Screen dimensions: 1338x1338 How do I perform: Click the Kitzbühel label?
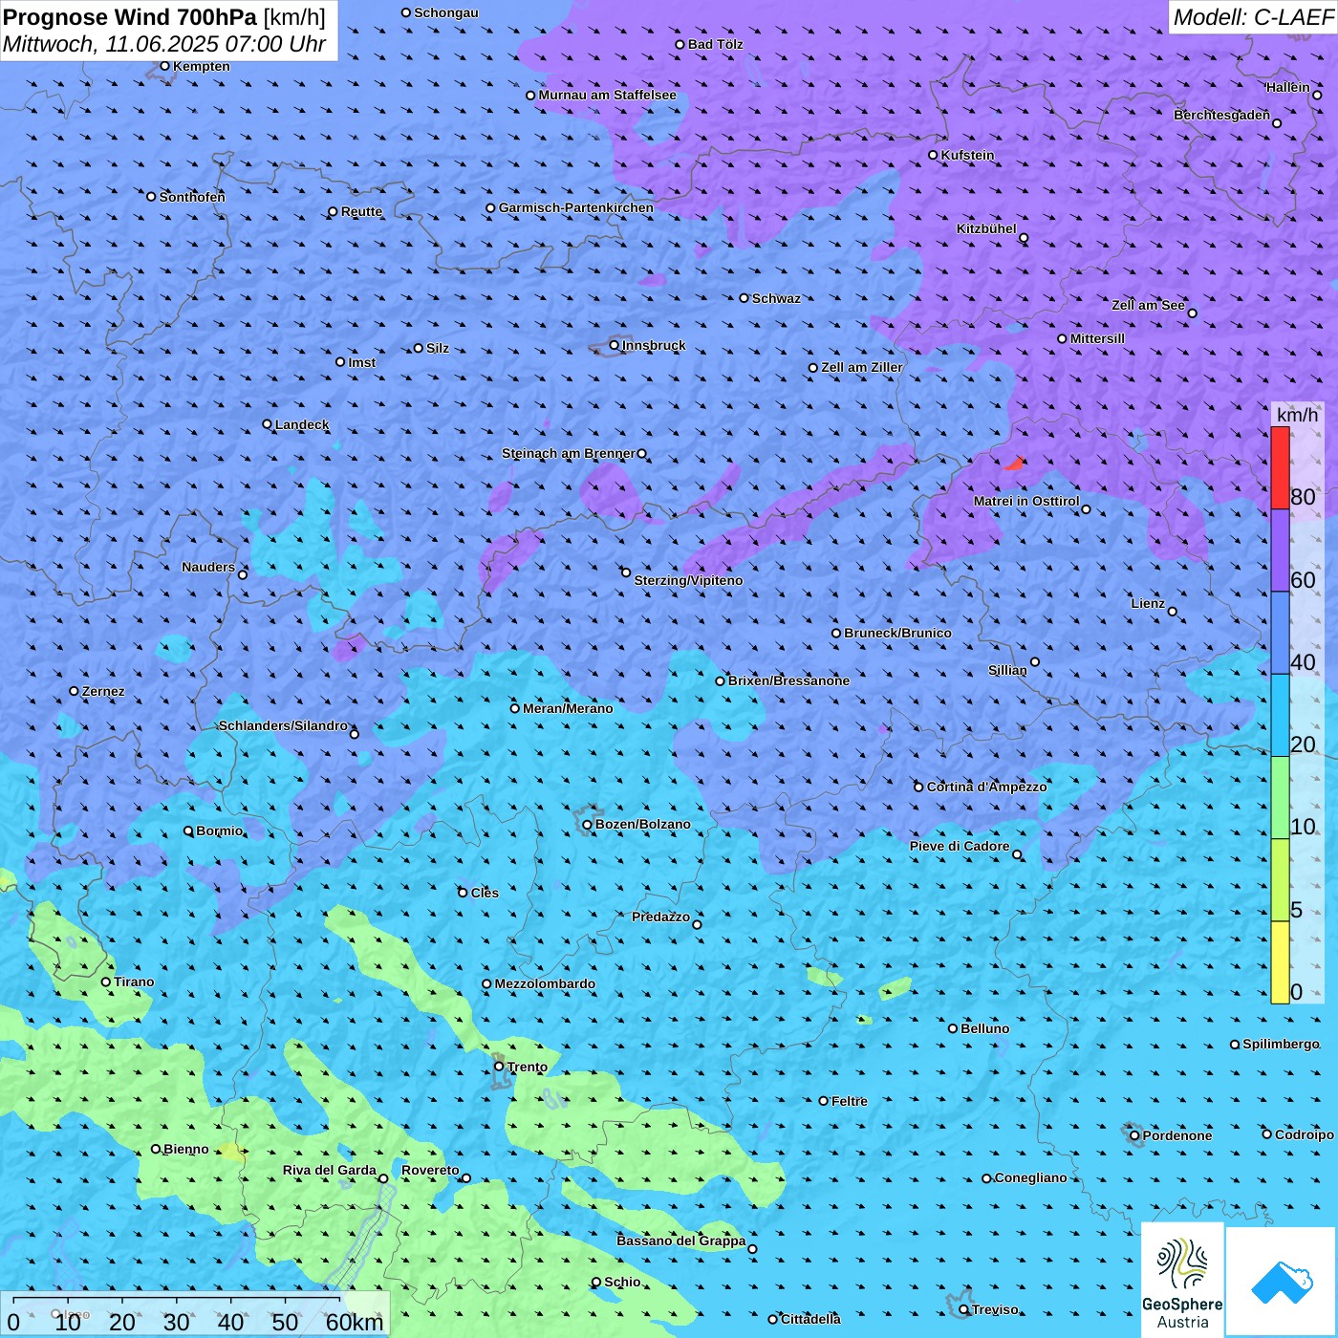point(986,228)
